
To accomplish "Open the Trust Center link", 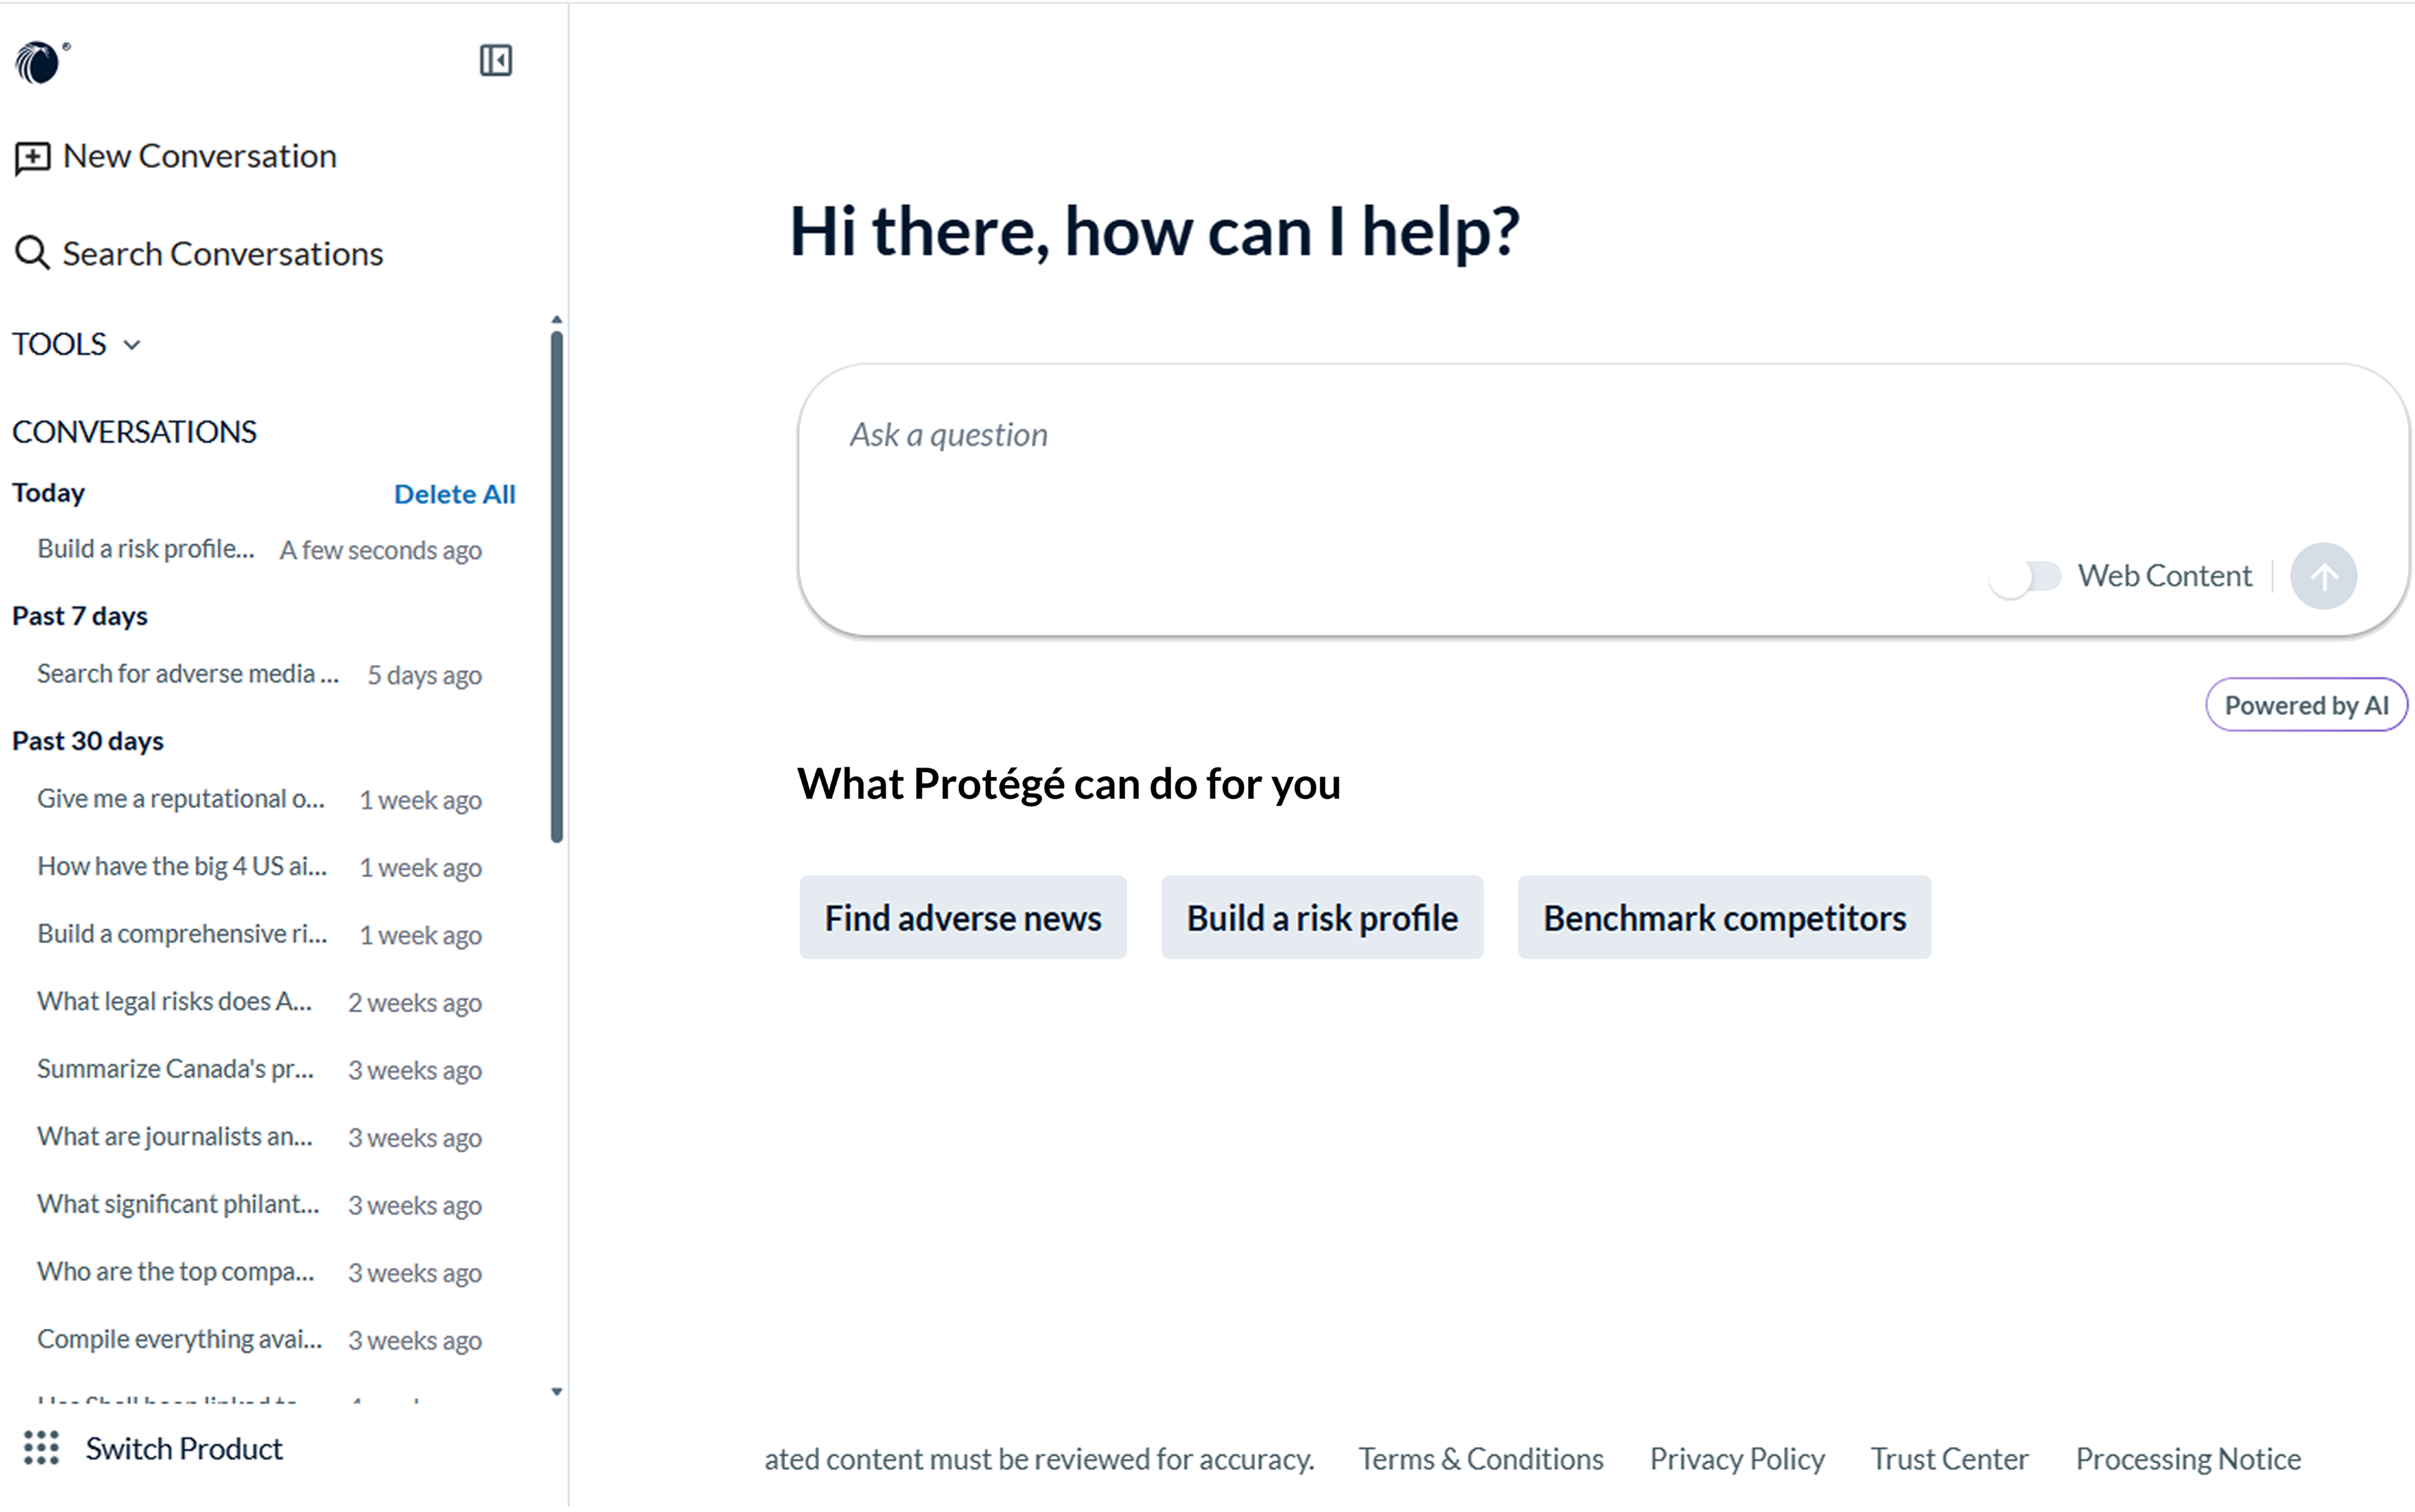I will click(x=1949, y=1459).
